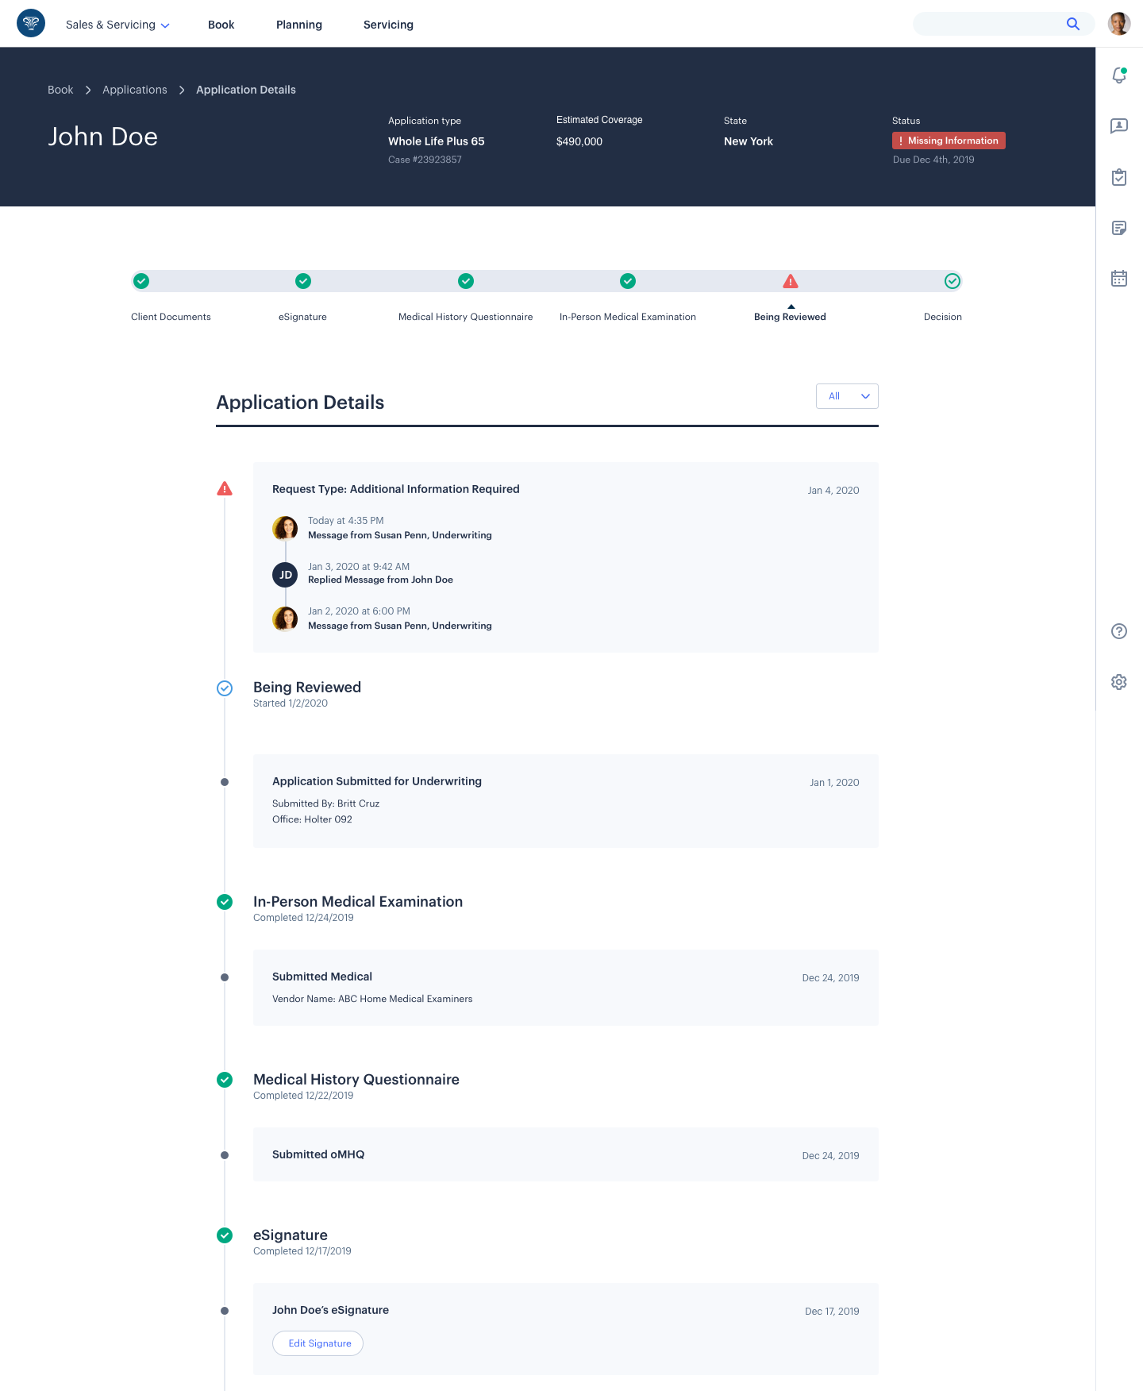
Task: Open Jan 2 message from Susan Penn
Action: (400, 626)
